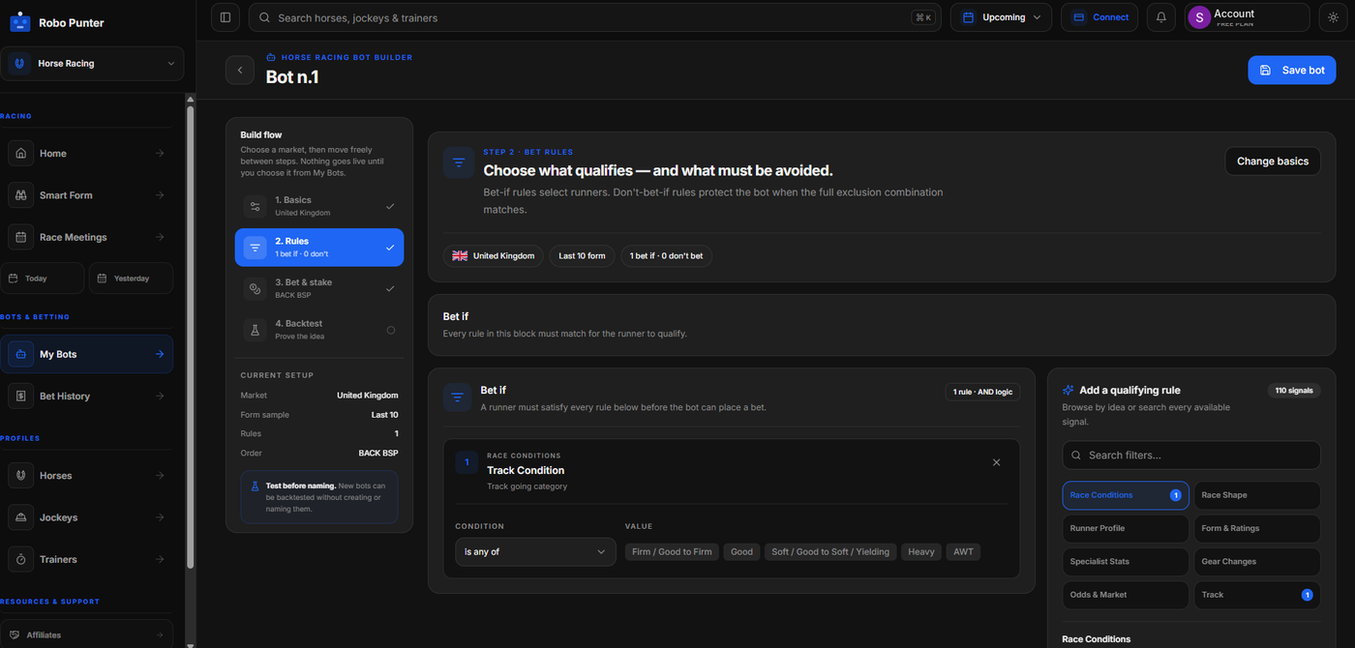Viewport: 1355px width, 648px height.
Task: Click the Robo Punter robot logo
Action: pyautogui.click(x=19, y=21)
